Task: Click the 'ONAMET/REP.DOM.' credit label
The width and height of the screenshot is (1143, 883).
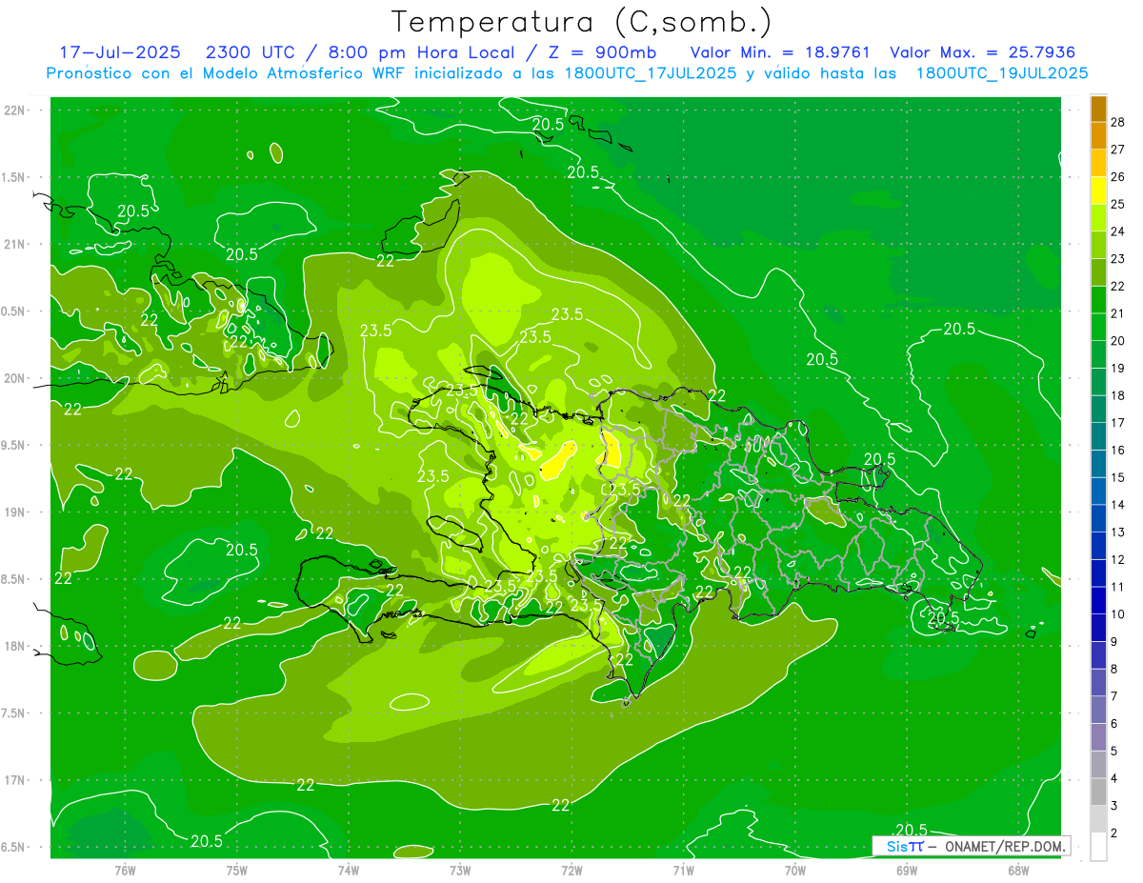Action: (1005, 846)
